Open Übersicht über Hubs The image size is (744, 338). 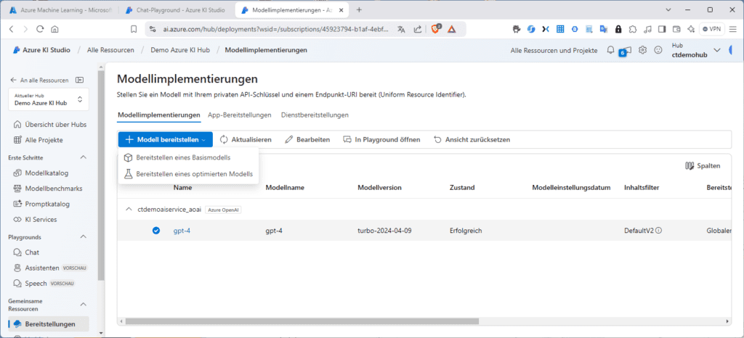(x=49, y=125)
